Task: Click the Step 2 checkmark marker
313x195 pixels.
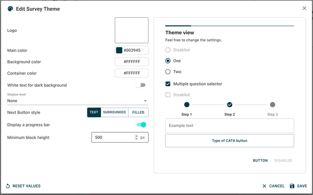Action: tap(229, 104)
